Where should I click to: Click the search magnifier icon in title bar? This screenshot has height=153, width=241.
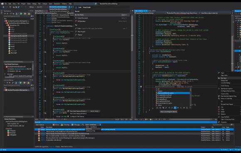pos(96,4)
